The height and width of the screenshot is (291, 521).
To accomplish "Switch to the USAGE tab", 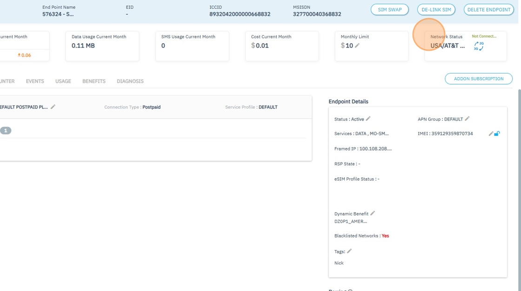I will click(x=63, y=81).
